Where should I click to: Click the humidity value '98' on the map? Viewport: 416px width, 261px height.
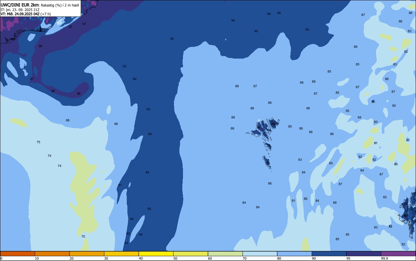40,46
